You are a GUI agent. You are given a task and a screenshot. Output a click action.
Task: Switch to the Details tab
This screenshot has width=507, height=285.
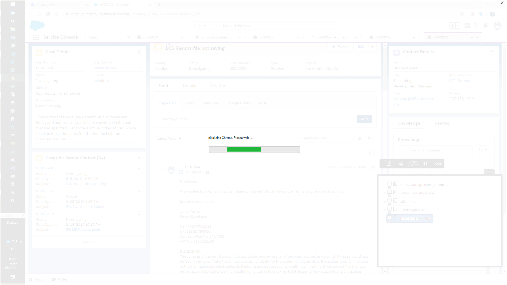click(189, 86)
